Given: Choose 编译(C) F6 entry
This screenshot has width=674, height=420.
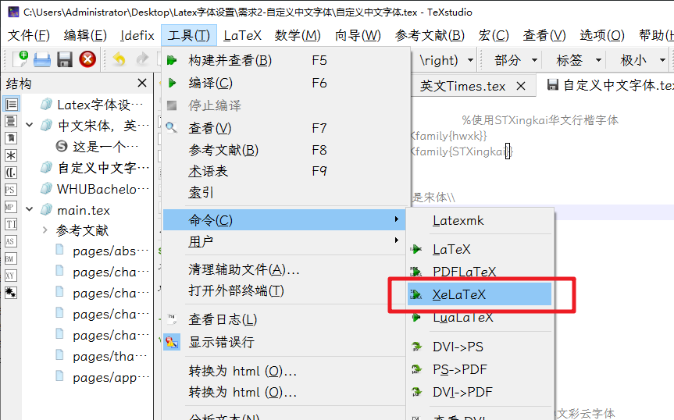Looking at the screenshot, I should (x=284, y=83).
